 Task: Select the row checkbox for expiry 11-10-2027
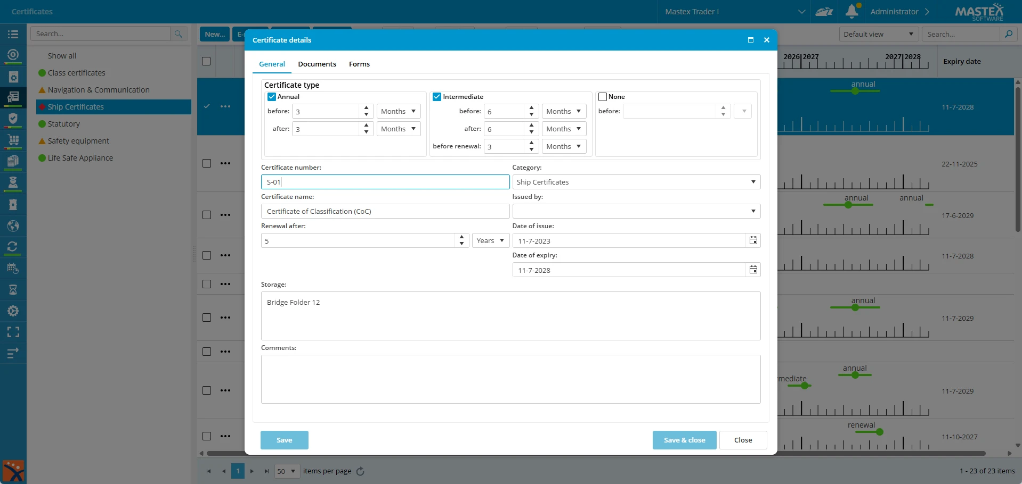(207, 436)
